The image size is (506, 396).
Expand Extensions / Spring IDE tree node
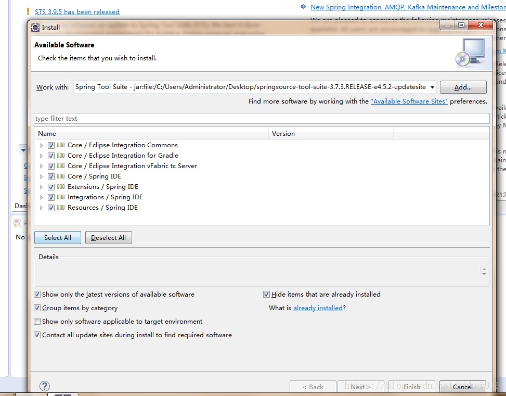[41, 187]
